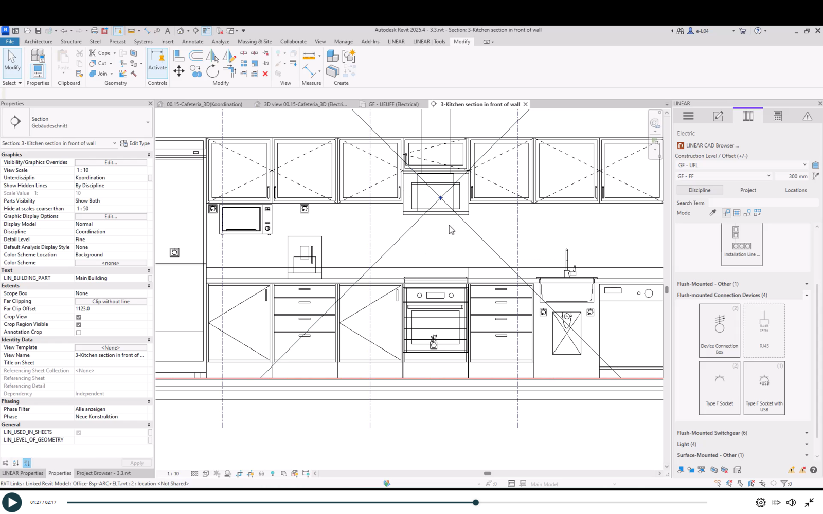Viewport: 823px width, 514px height.
Task: Click the Rotate tool icon
Action: pos(212,71)
